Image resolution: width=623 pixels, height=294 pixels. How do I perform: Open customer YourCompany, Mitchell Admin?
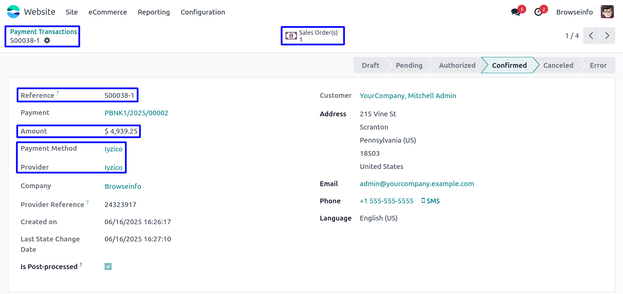[x=408, y=96]
